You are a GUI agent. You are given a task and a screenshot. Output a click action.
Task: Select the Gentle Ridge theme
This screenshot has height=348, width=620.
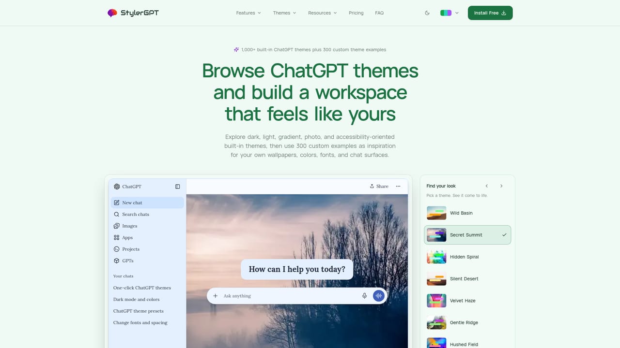click(x=467, y=323)
